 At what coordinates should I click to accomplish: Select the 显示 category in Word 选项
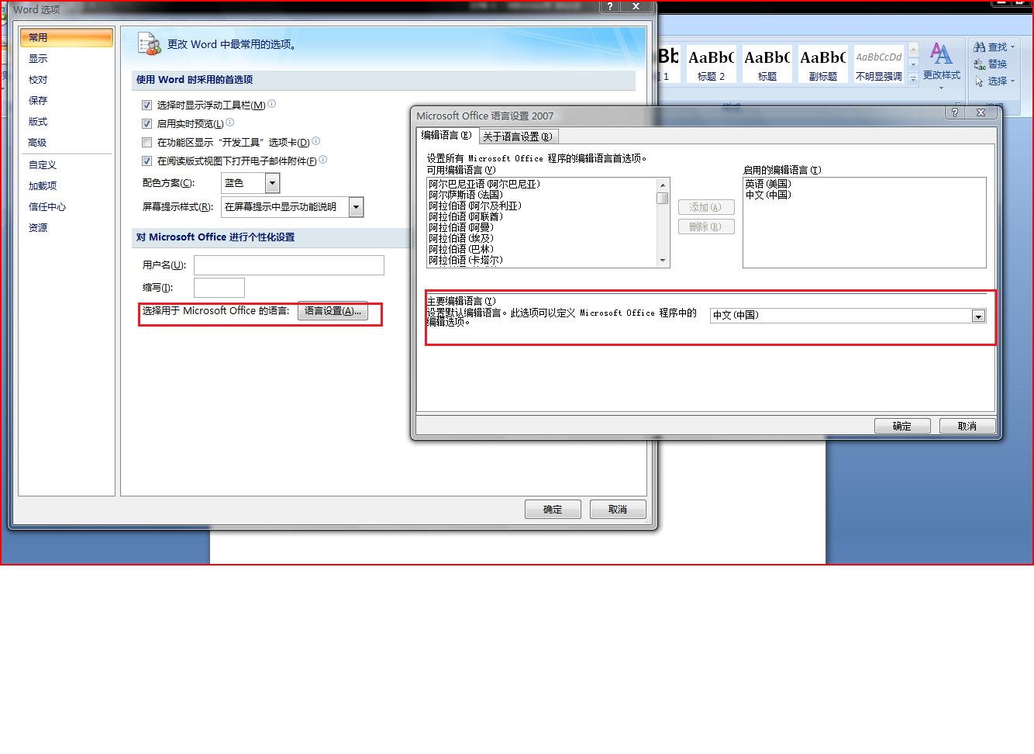[67, 58]
